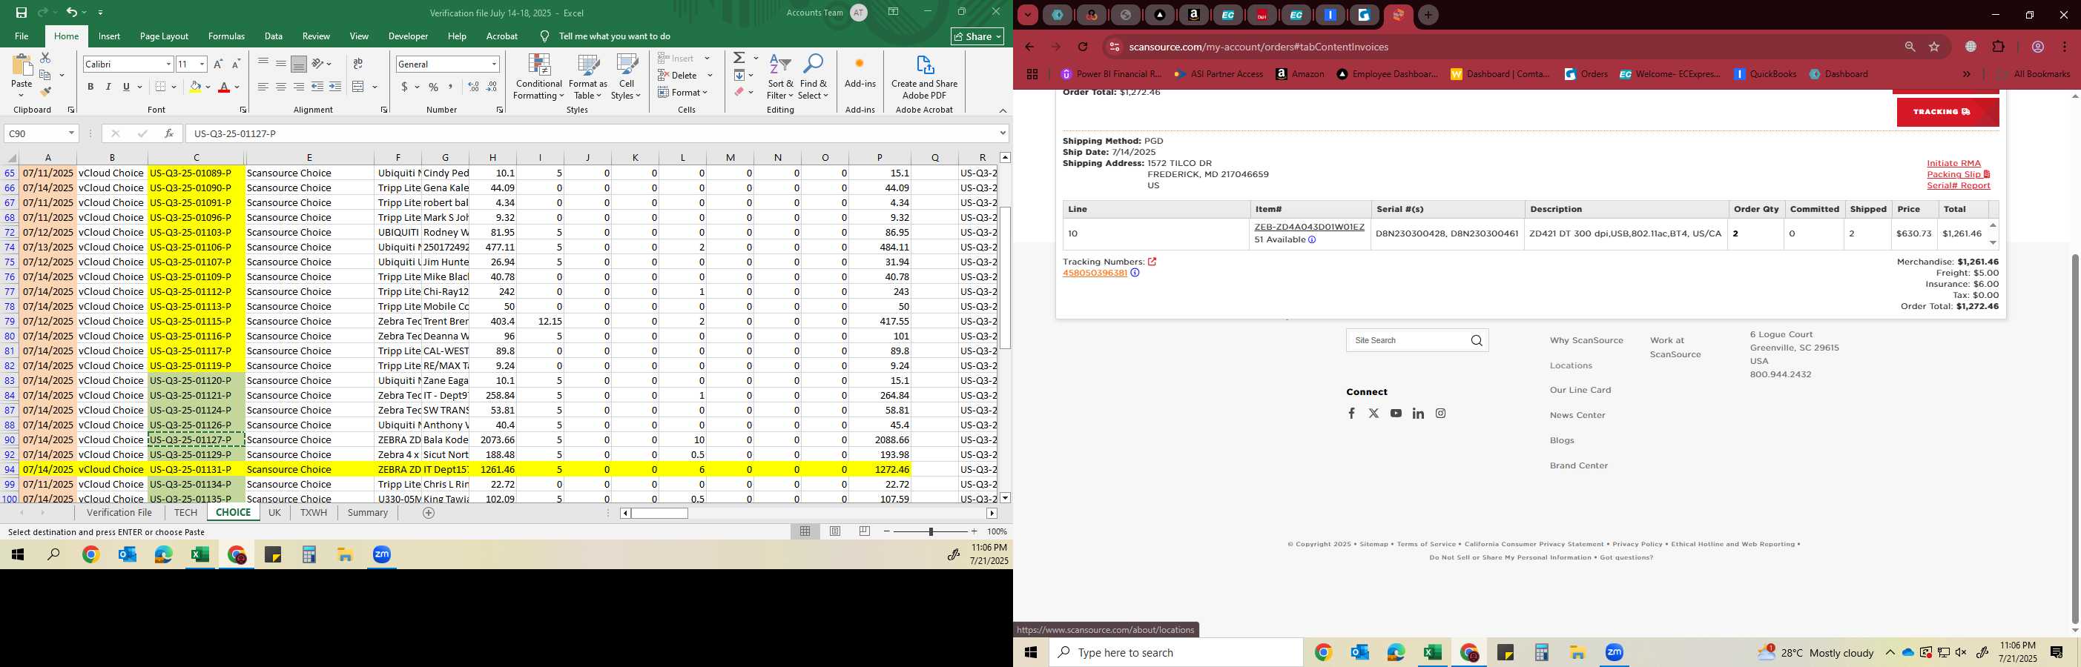Click item link ZEB-ZD4A043D01W01EZ
This screenshot has height=667, width=2081.
coord(1309,227)
